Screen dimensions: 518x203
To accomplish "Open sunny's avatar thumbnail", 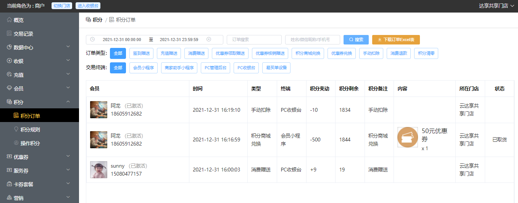I will point(98,170).
